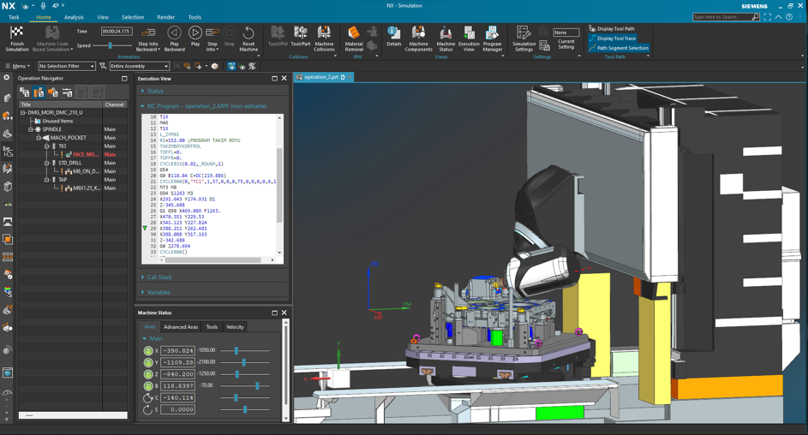Switch to the Analysis ribbon tab

click(74, 17)
